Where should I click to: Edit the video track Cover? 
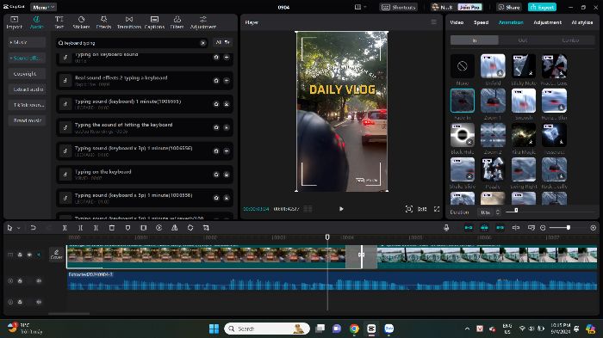56,255
